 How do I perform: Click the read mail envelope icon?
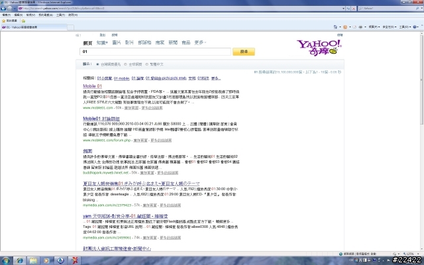(x=354, y=27)
